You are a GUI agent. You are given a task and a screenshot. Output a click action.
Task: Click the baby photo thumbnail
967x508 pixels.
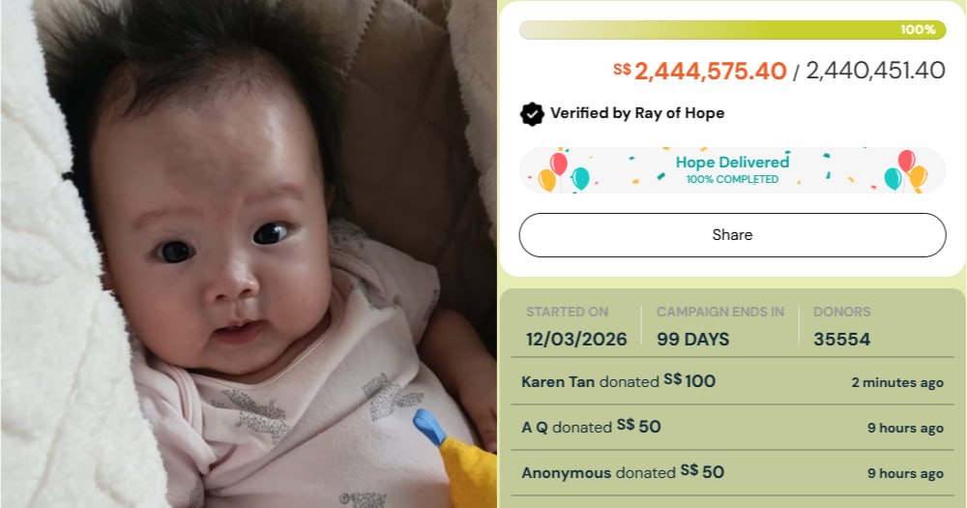(248, 254)
